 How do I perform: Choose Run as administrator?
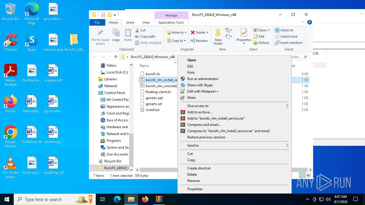tap(234, 79)
